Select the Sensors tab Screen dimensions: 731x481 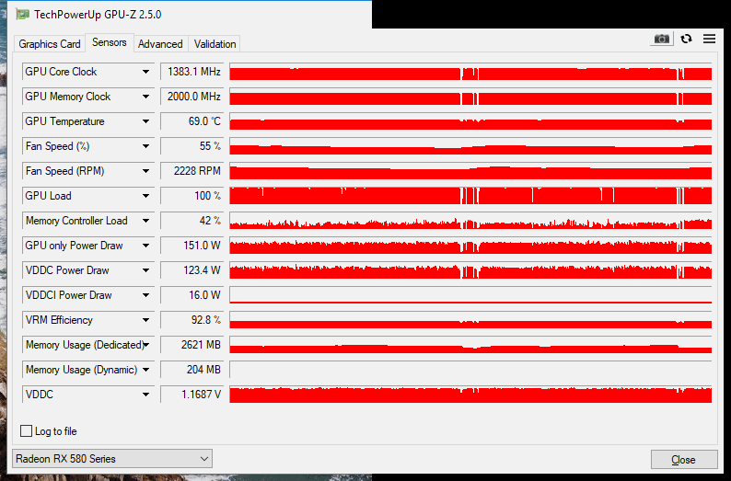tap(109, 42)
